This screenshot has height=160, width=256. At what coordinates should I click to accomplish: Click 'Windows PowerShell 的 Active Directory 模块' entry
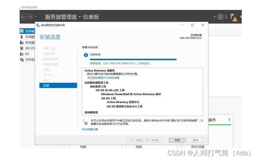click(x=131, y=94)
